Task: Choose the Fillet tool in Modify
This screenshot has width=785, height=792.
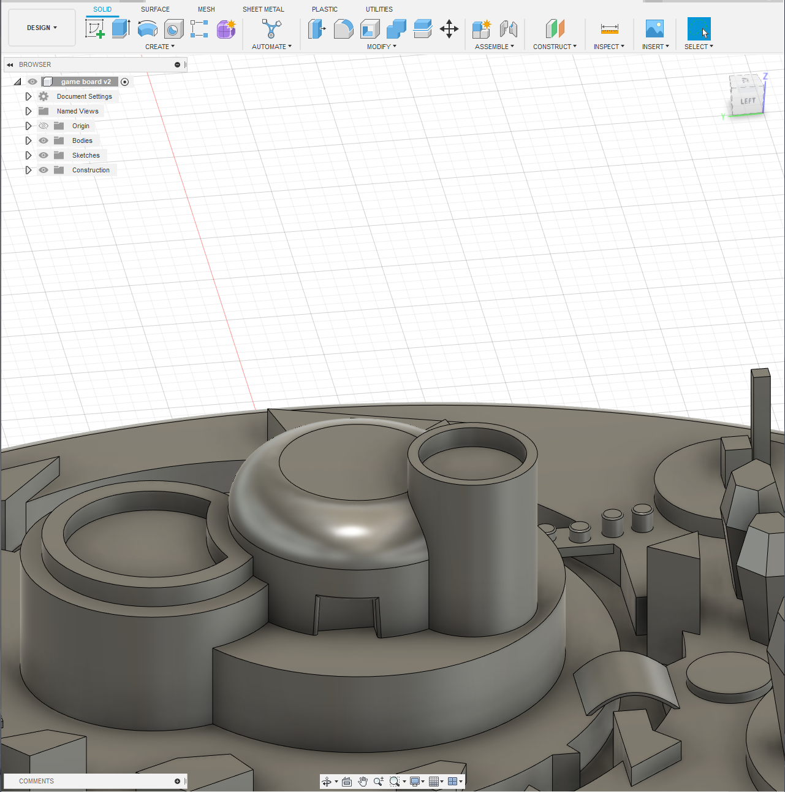Action: pos(343,29)
